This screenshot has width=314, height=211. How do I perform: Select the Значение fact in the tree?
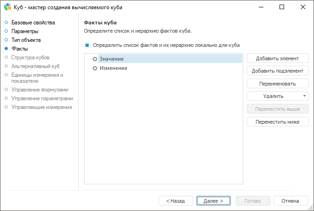coord(112,59)
